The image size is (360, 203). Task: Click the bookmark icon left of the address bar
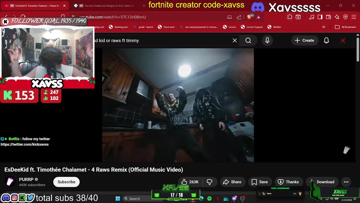(63, 17)
